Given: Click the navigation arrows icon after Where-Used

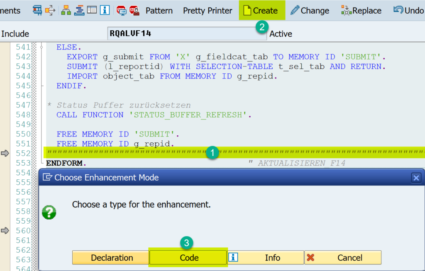Looking at the screenshot, I should (x=50, y=10).
